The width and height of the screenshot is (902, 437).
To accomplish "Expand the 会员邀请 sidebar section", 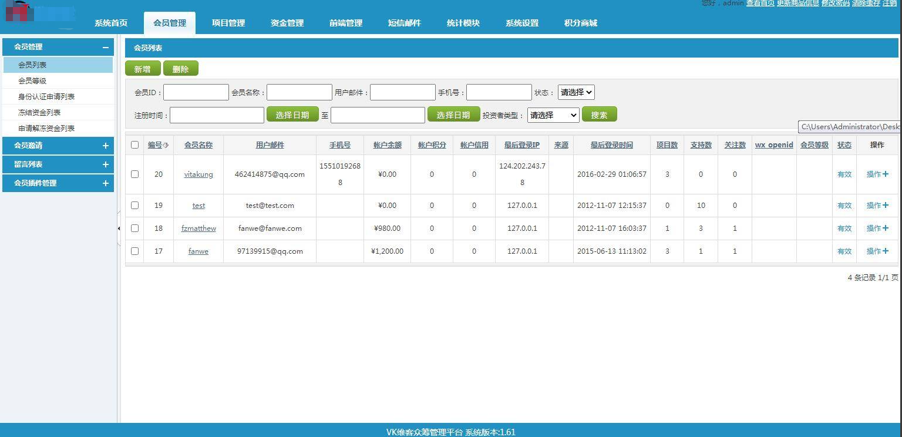I will point(105,146).
